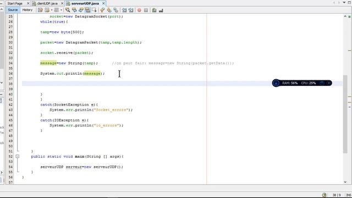Viewport: 352px width, 198px height.
Task: Click the RAM/CPU widget round icon
Action: click(276, 83)
